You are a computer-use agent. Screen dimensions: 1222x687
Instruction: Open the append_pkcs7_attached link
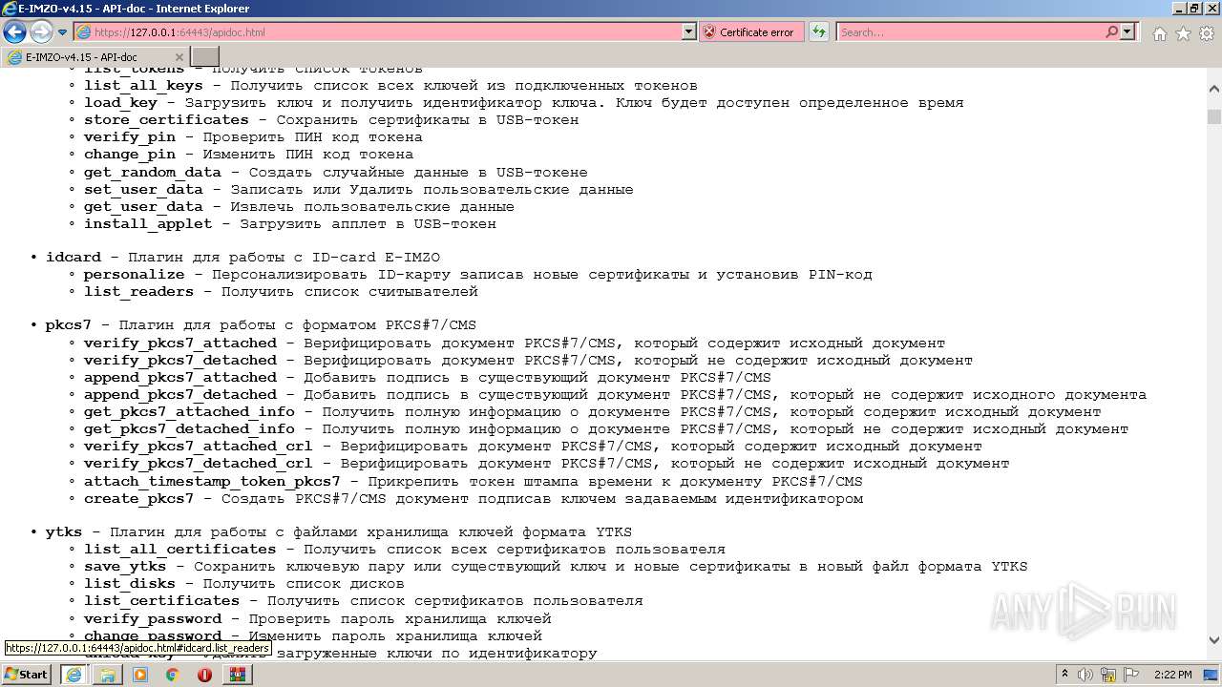point(180,378)
